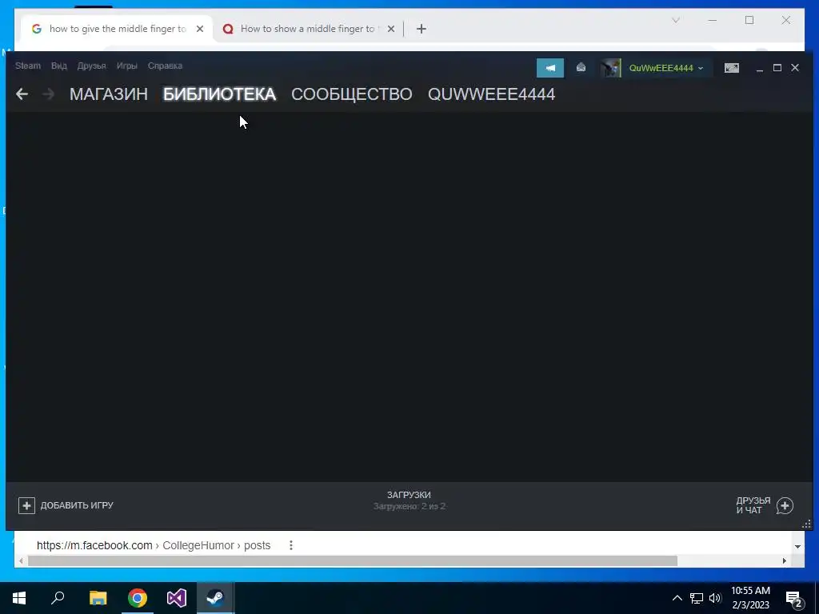
Task: Click the network tray icon
Action: point(697,598)
